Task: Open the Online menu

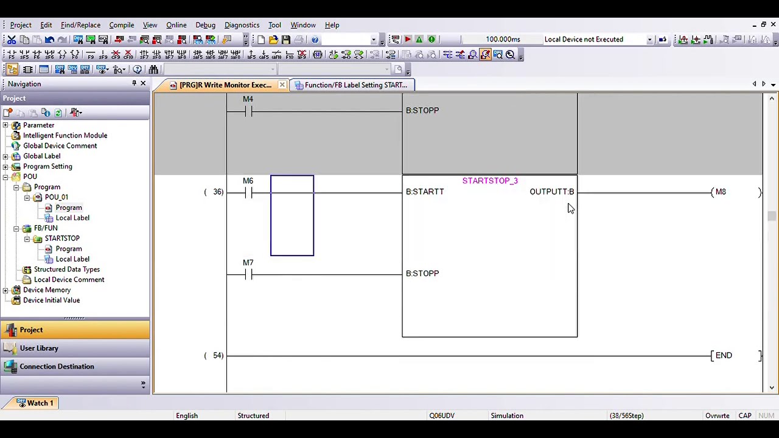Action: (x=176, y=25)
